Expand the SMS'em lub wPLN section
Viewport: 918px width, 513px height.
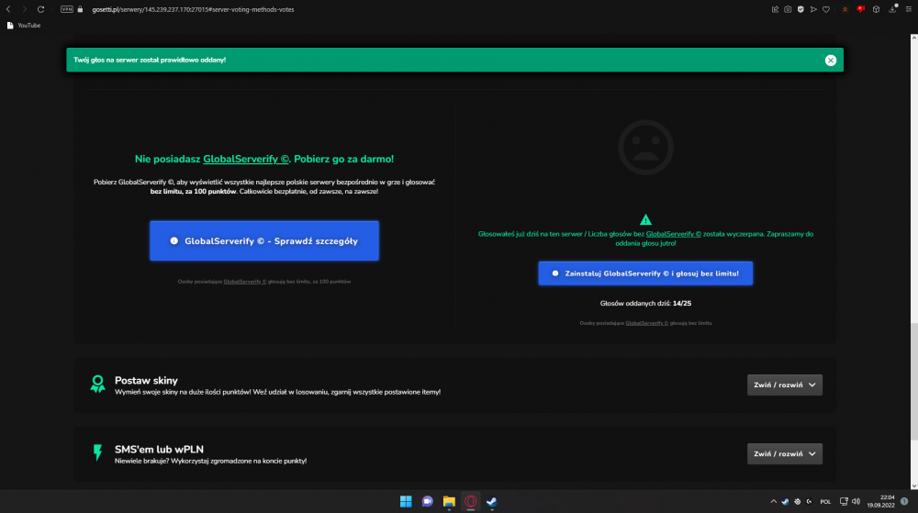(x=785, y=454)
